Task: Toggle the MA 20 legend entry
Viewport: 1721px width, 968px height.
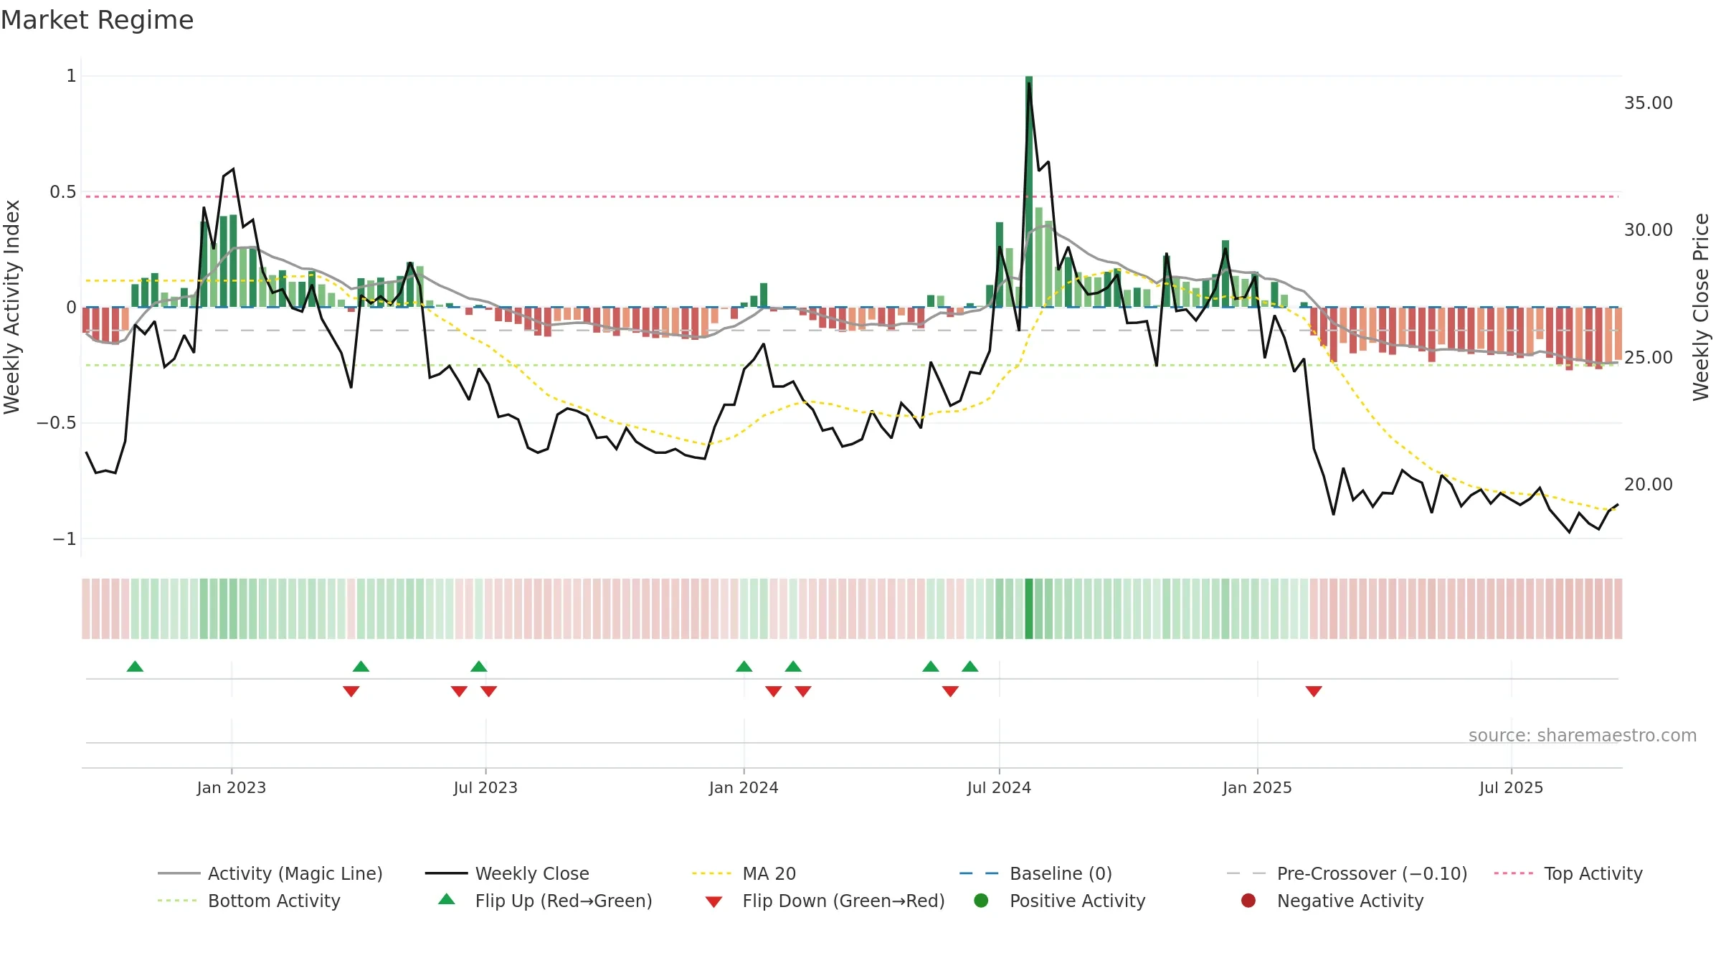Action: 744,873
